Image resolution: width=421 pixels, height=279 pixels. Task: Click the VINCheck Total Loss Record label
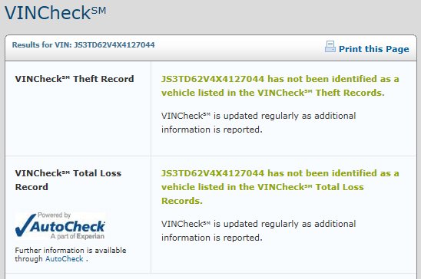[x=68, y=180]
